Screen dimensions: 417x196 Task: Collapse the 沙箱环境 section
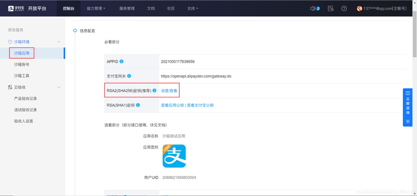coord(59,42)
